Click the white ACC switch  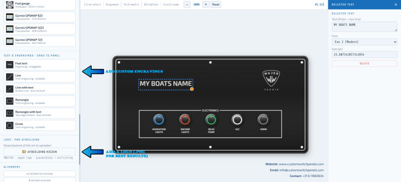tap(237, 119)
